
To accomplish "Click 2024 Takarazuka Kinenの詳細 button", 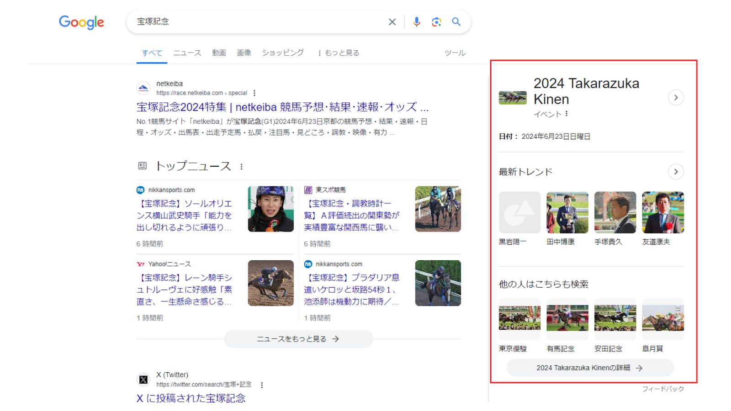I will 590,368.
